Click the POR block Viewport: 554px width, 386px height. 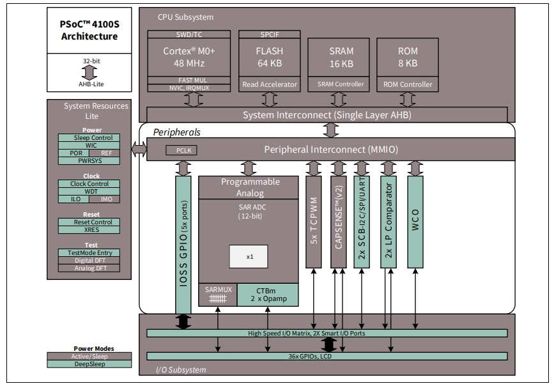point(73,153)
